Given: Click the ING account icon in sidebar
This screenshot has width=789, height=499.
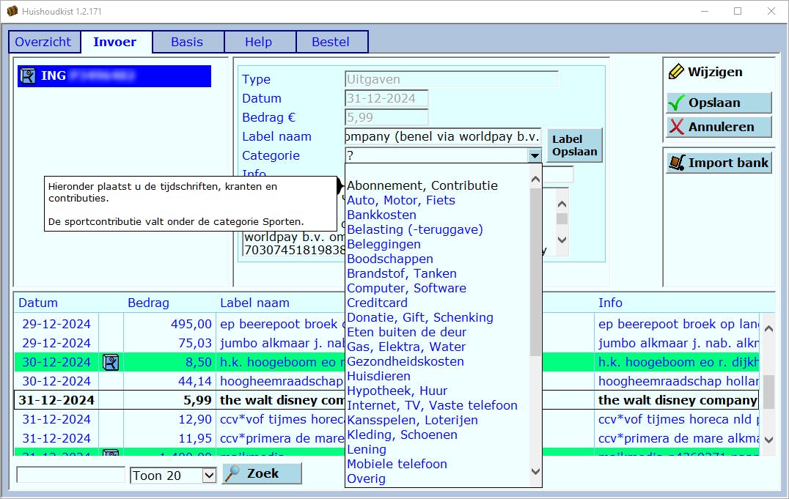Looking at the screenshot, I should pos(28,76).
